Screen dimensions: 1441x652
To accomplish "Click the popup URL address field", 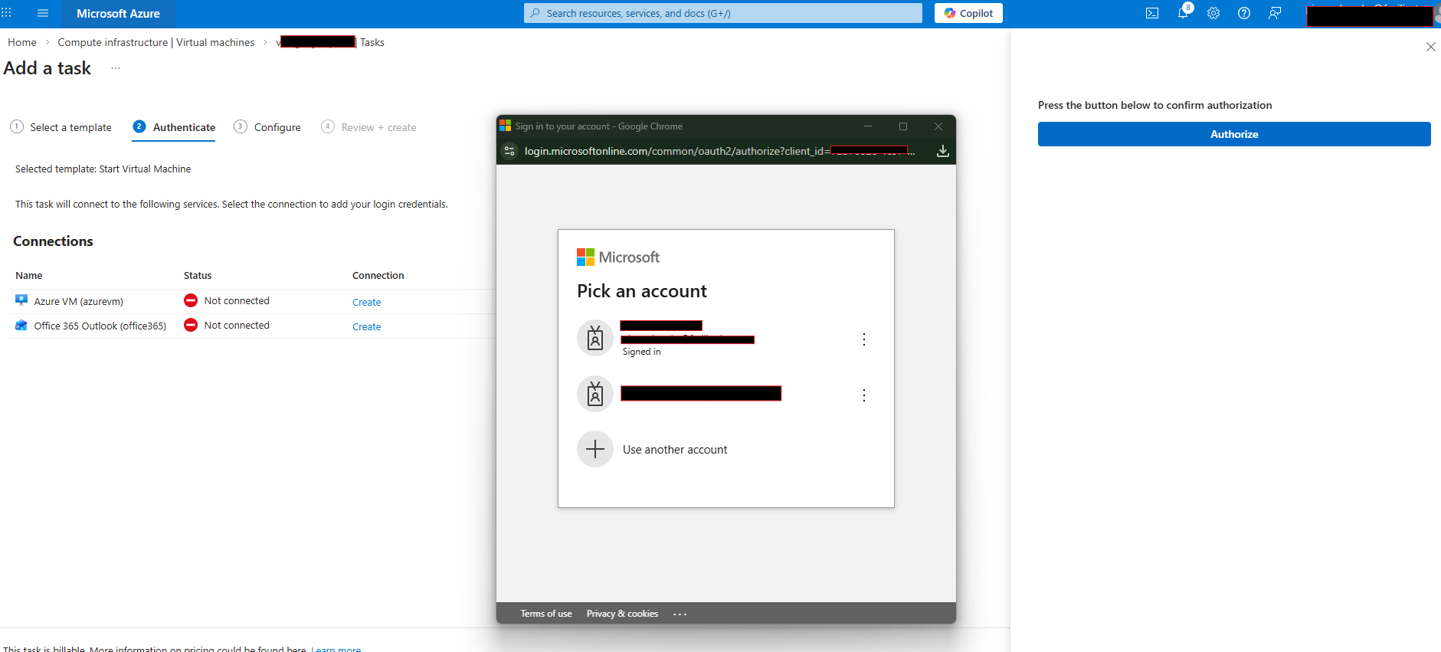I will coord(719,151).
